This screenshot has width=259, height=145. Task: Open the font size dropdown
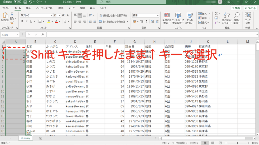[x=57, y=15]
